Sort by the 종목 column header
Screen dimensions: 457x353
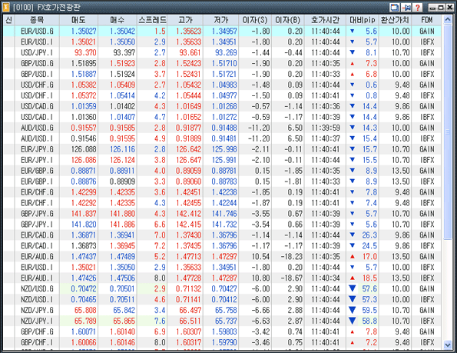pyautogui.click(x=37, y=20)
